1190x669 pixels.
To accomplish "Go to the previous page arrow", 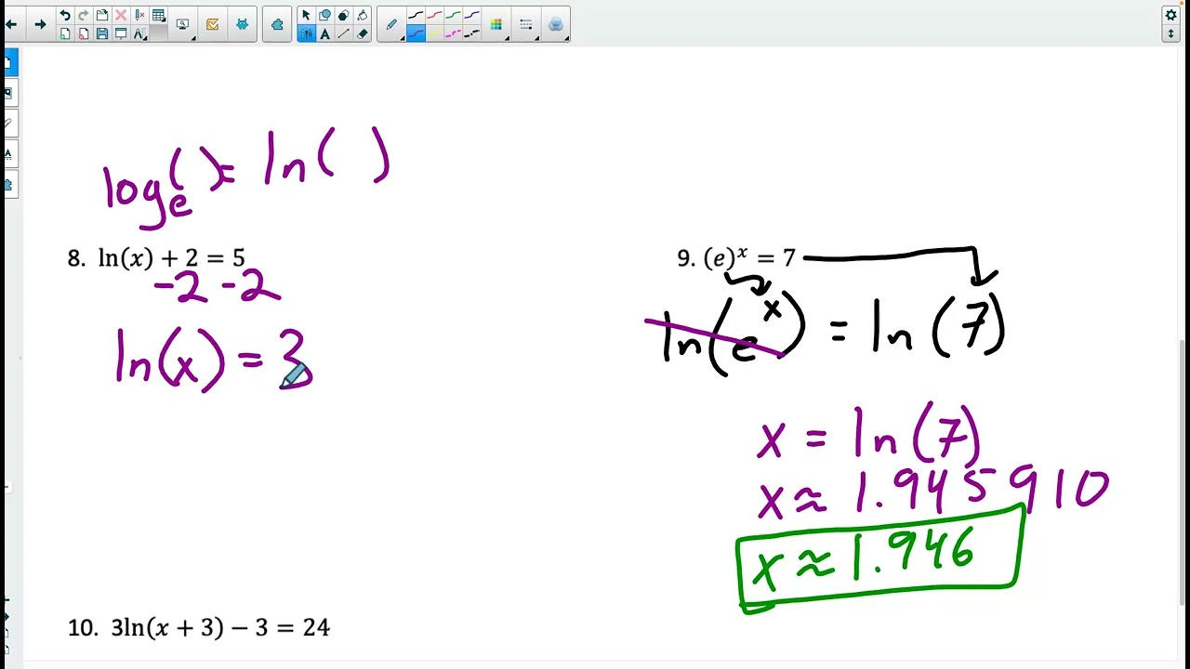I will pyautogui.click(x=11, y=24).
